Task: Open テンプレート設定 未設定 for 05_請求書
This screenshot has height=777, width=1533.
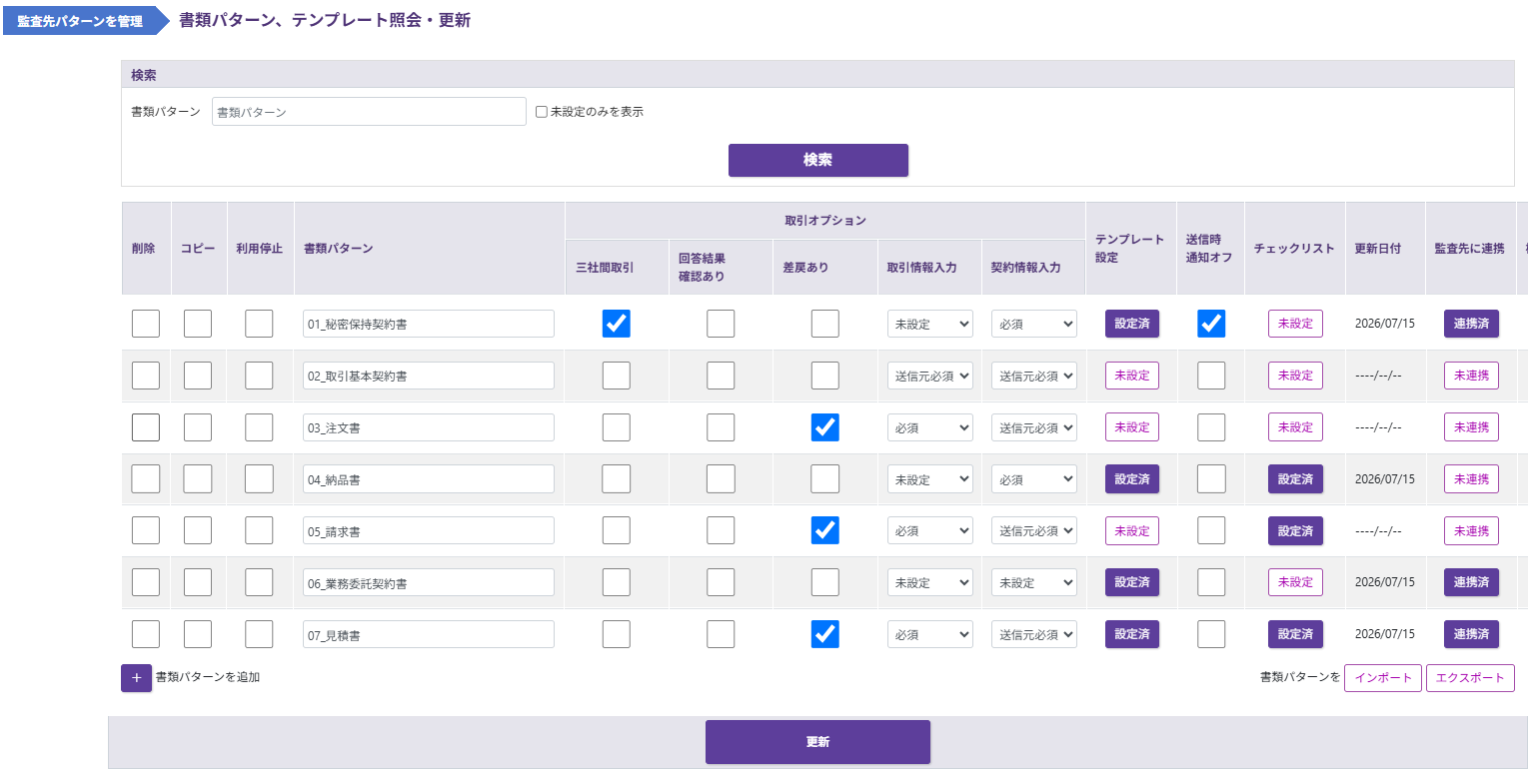Action: click(x=1132, y=530)
